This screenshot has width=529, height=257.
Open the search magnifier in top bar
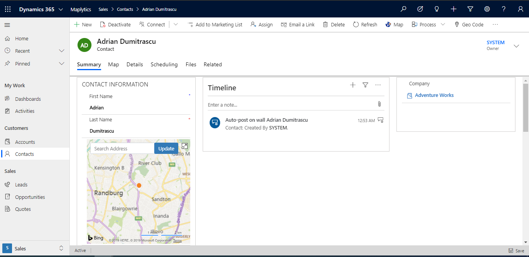tap(403, 9)
